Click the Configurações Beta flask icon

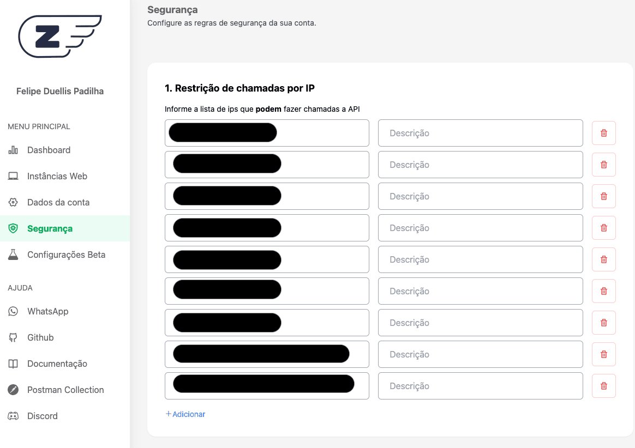(13, 255)
